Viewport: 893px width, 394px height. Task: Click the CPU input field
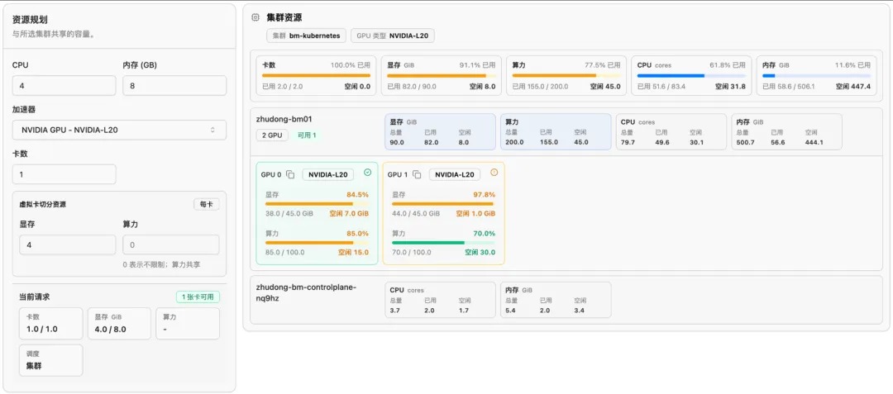click(x=64, y=85)
